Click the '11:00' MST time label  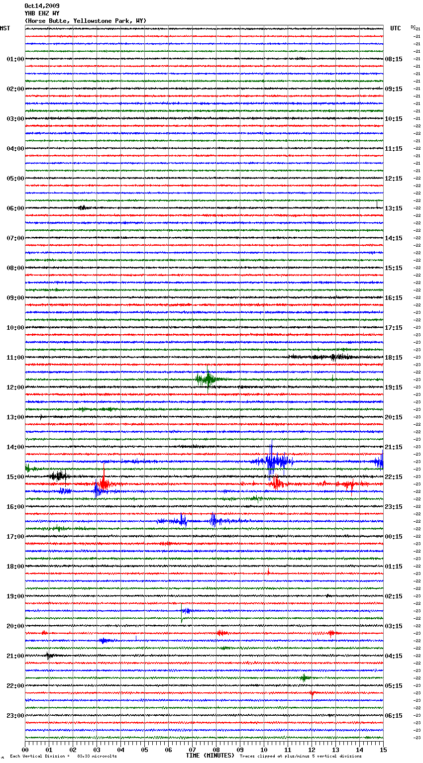[15, 358]
